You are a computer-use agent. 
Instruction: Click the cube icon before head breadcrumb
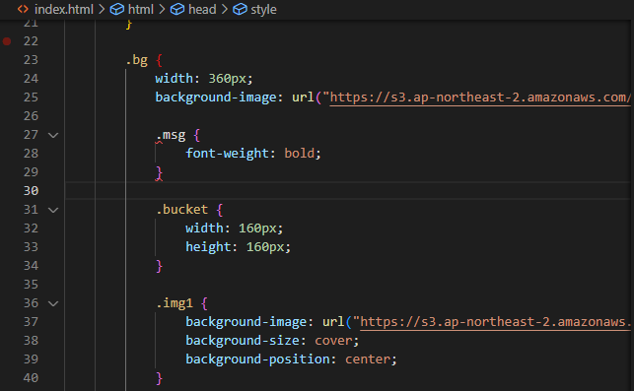pos(177,9)
